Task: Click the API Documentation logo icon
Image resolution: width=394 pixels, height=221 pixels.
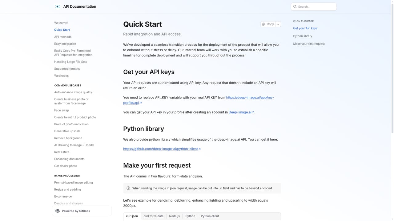Action: coord(58,6)
